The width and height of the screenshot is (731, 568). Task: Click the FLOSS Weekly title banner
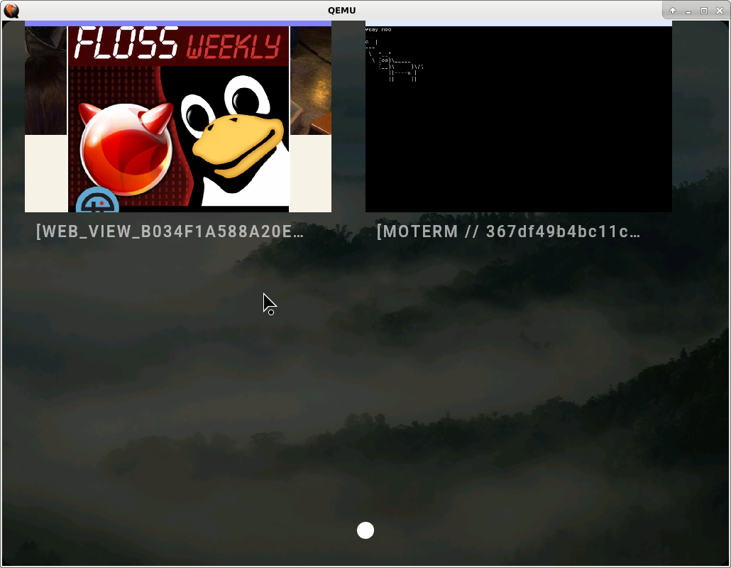(177, 44)
